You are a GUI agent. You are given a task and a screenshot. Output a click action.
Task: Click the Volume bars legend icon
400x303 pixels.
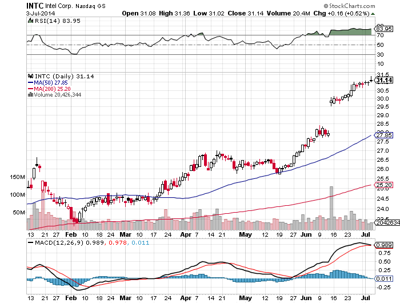(x=30, y=94)
